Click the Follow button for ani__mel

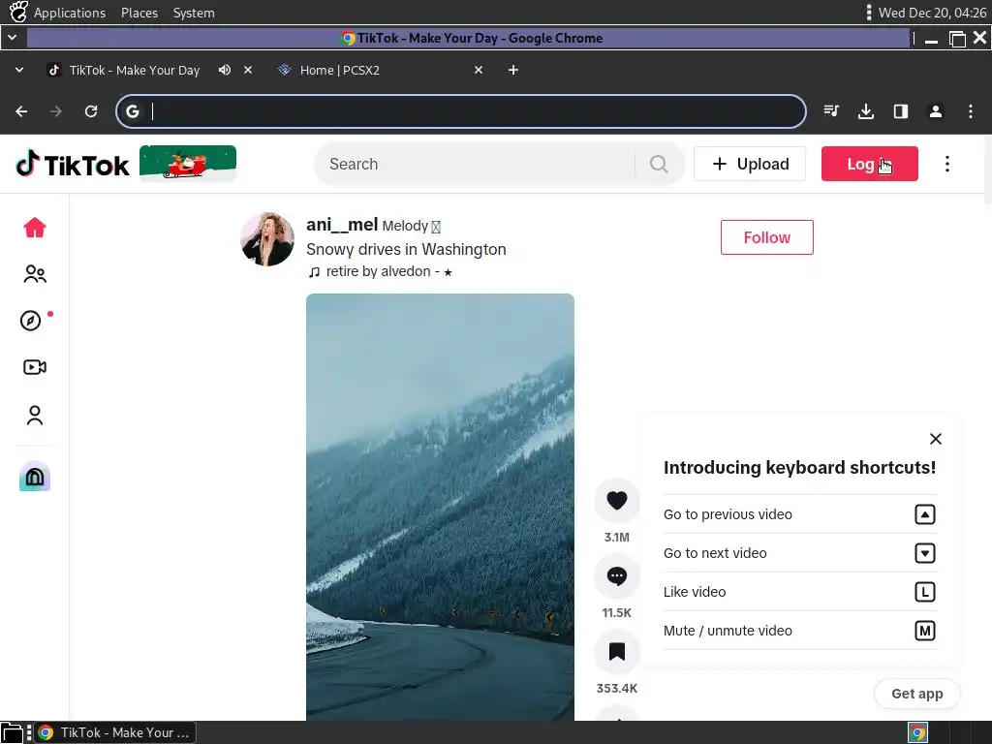click(x=767, y=237)
